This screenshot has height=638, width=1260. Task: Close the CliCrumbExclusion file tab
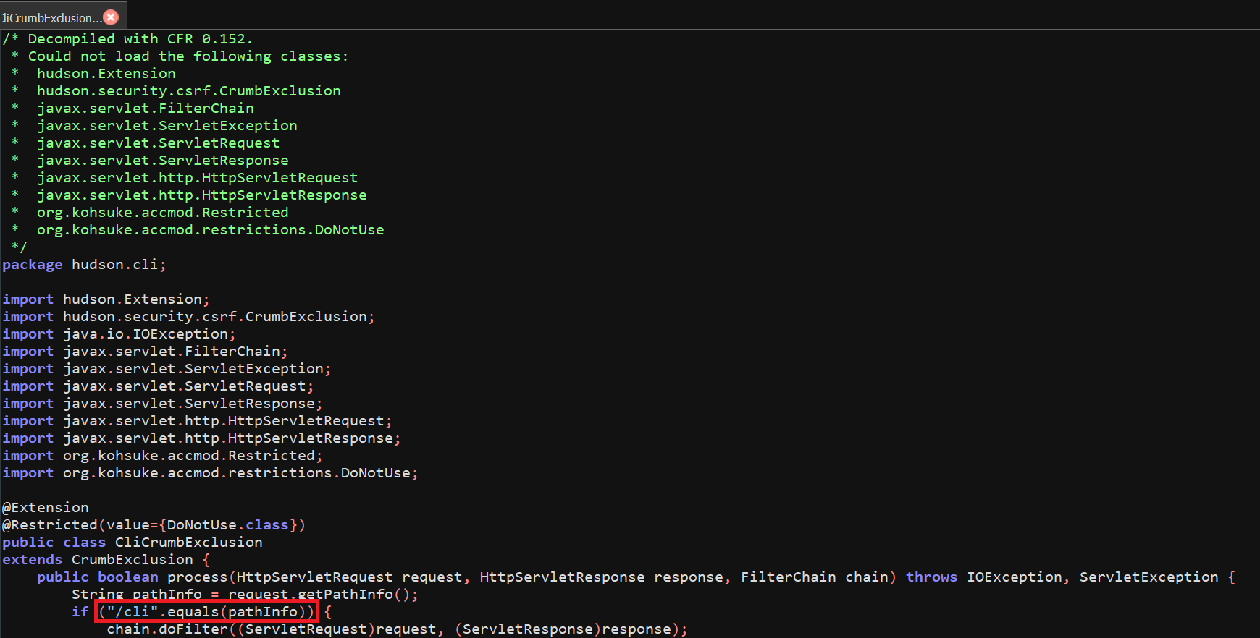(111, 17)
